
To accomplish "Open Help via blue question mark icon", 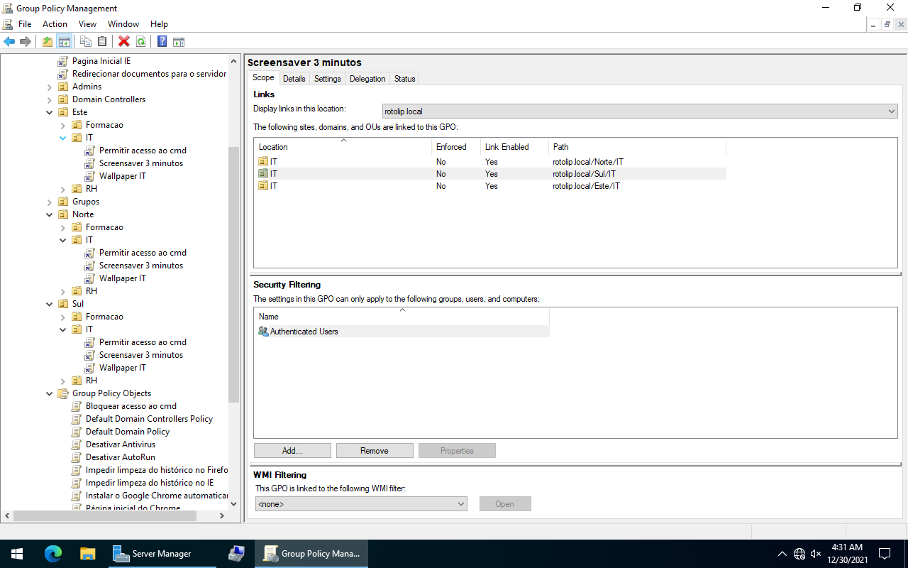I will 162,42.
